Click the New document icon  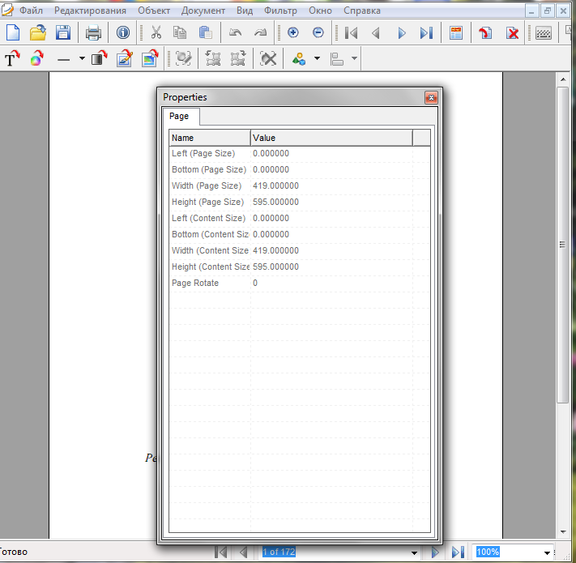(x=12, y=33)
